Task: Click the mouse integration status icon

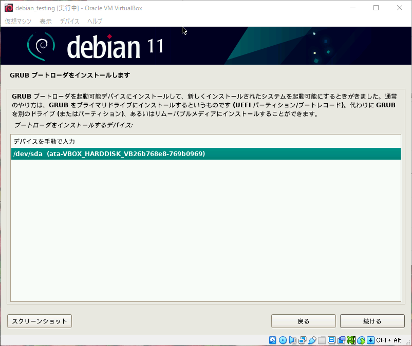Action: point(361,340)
